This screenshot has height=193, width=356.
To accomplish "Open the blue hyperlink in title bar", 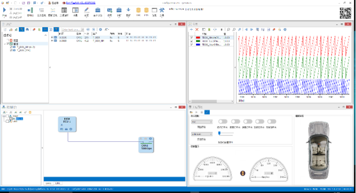I will [x=81, y=3].
